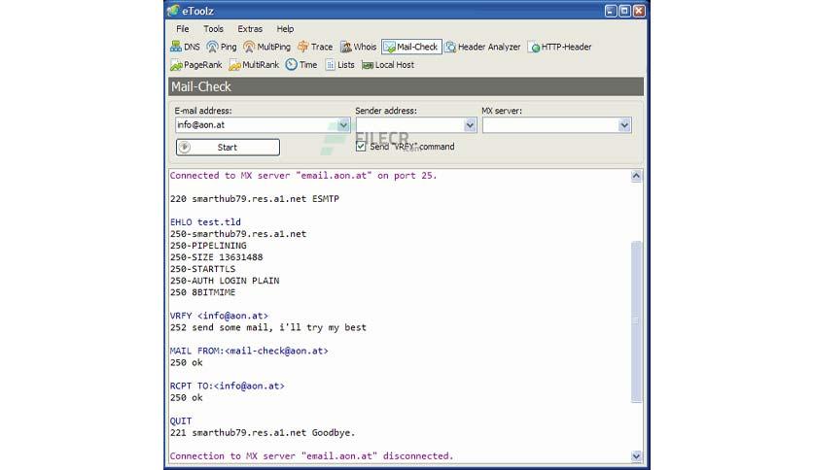Maximize the eToolz window
The width and height of the screenshot is (813, 470).
pos(624,11)
